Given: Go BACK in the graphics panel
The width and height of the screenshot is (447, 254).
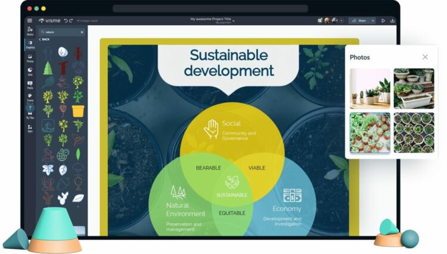Looking at the screenshot, I should 44,39.
